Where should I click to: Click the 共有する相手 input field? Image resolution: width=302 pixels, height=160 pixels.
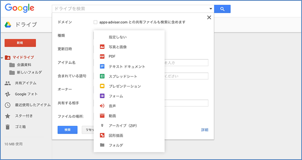(x=186, y=103)
